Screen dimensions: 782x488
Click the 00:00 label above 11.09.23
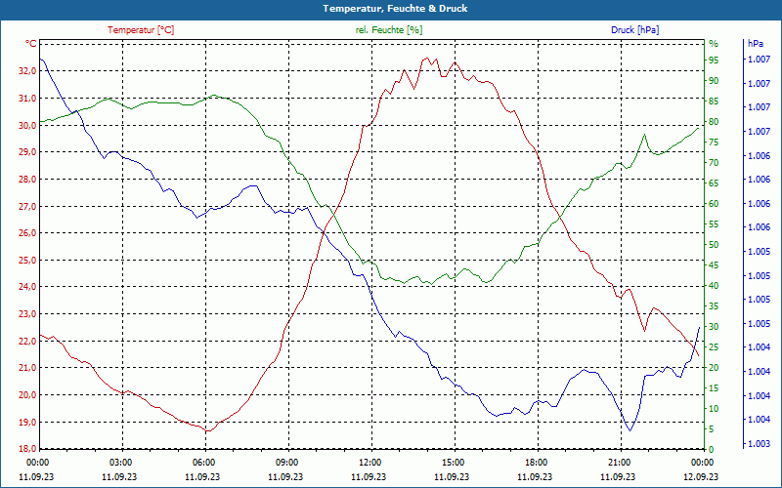click(x=36, y=463)
